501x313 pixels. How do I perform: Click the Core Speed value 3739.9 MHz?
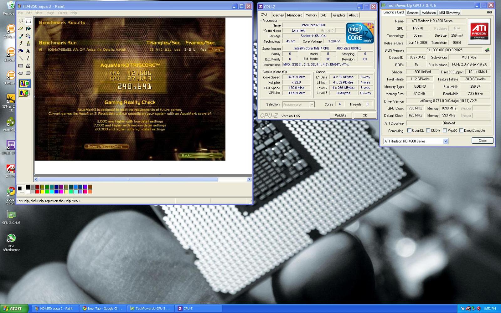point(297,77)
